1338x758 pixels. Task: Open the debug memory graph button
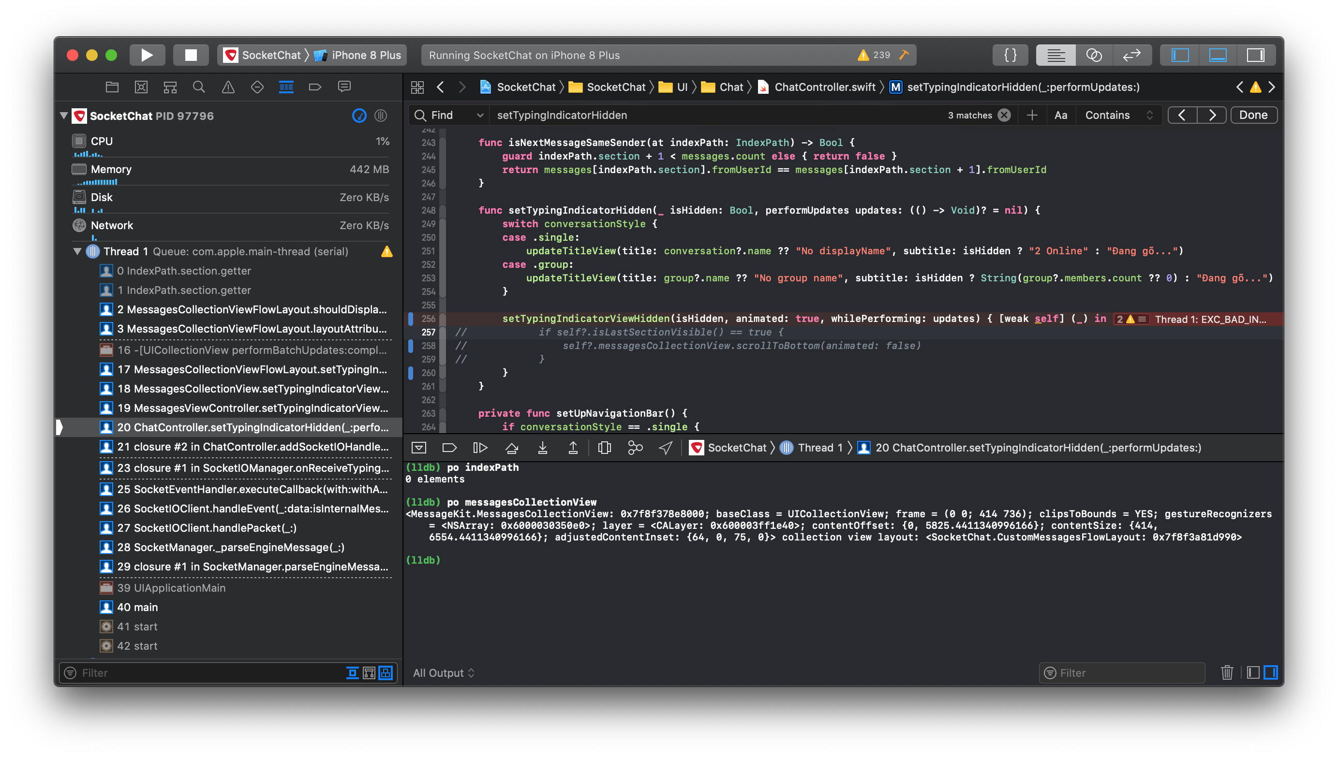(636, 448)
